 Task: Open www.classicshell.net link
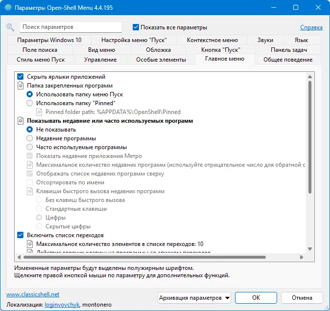tap(33, 294)
